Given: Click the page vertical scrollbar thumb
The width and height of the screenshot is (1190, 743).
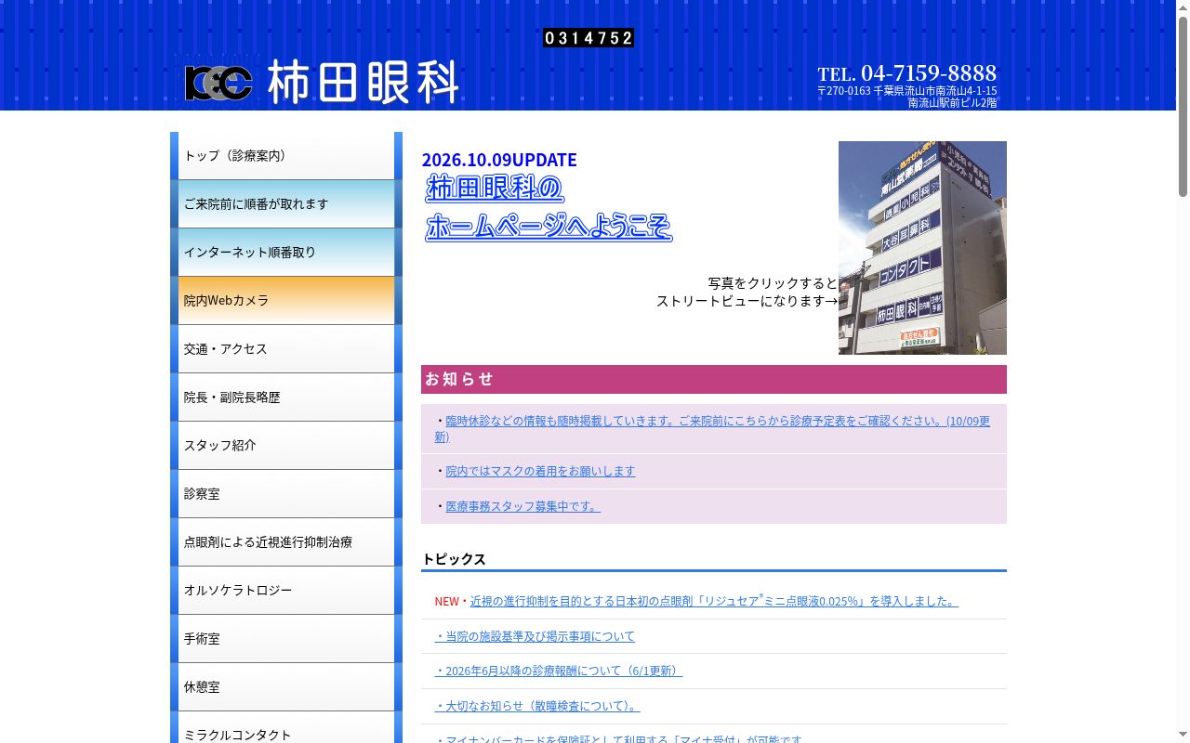Looking at the screenshot, I should [x=1183, y=107].
